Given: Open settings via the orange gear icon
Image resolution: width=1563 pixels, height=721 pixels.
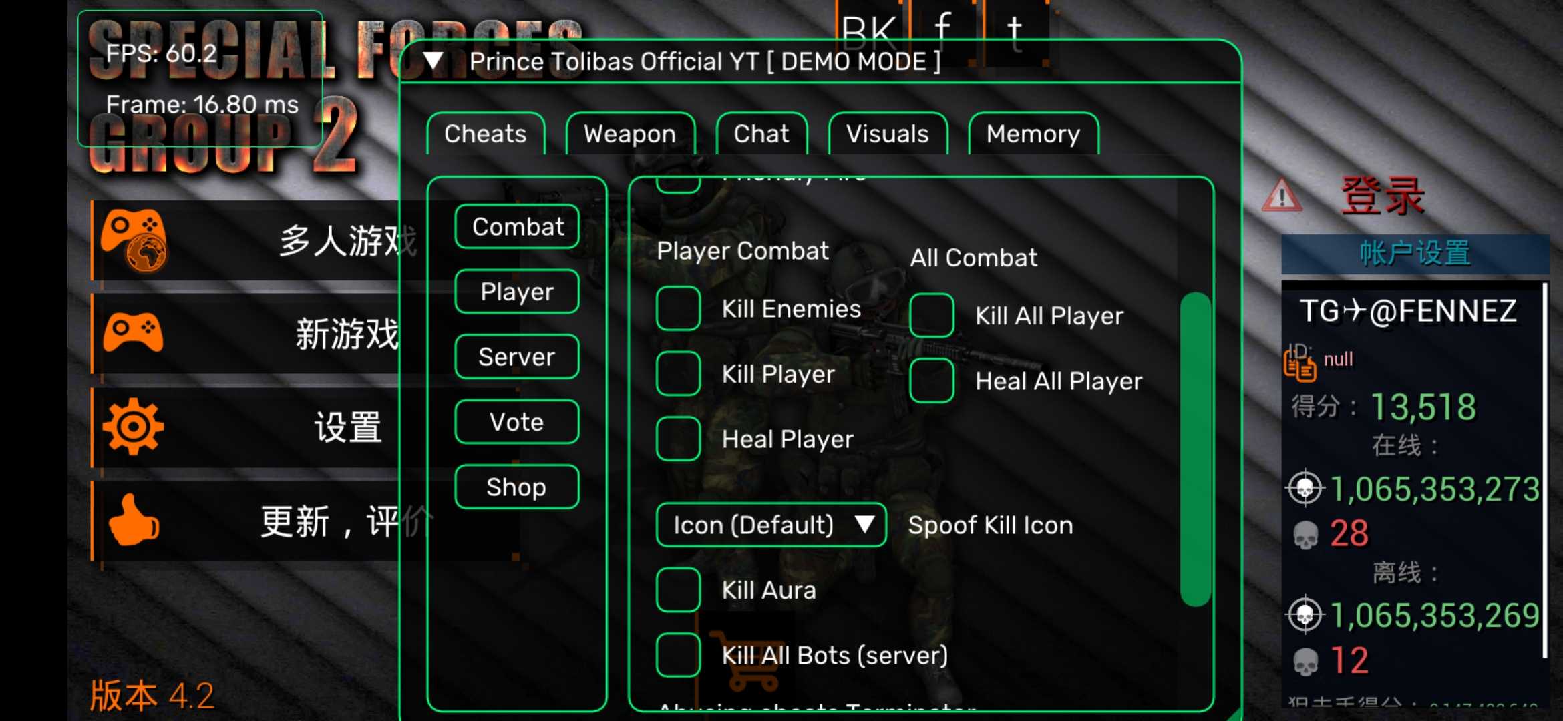Looking at the screenshot, I should [133, 427].
